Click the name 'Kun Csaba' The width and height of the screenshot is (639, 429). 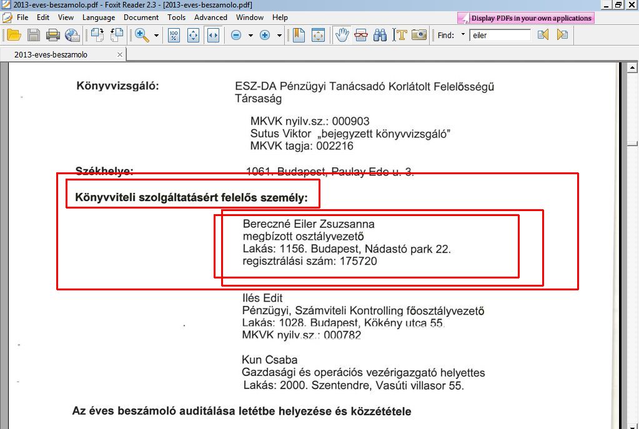(x=269, y=360)
